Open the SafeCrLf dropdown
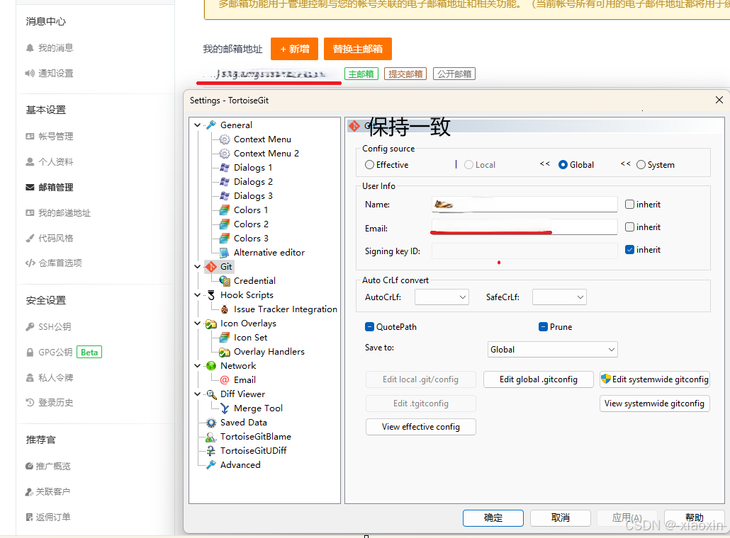This screenshot has width=730, height=538. pyautogui.click(x=559, y=297)
